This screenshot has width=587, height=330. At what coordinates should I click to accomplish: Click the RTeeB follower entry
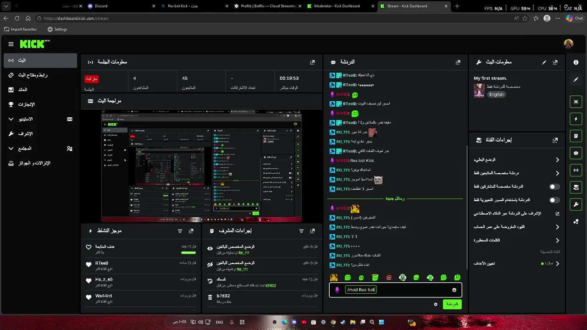tap(142, 265)
